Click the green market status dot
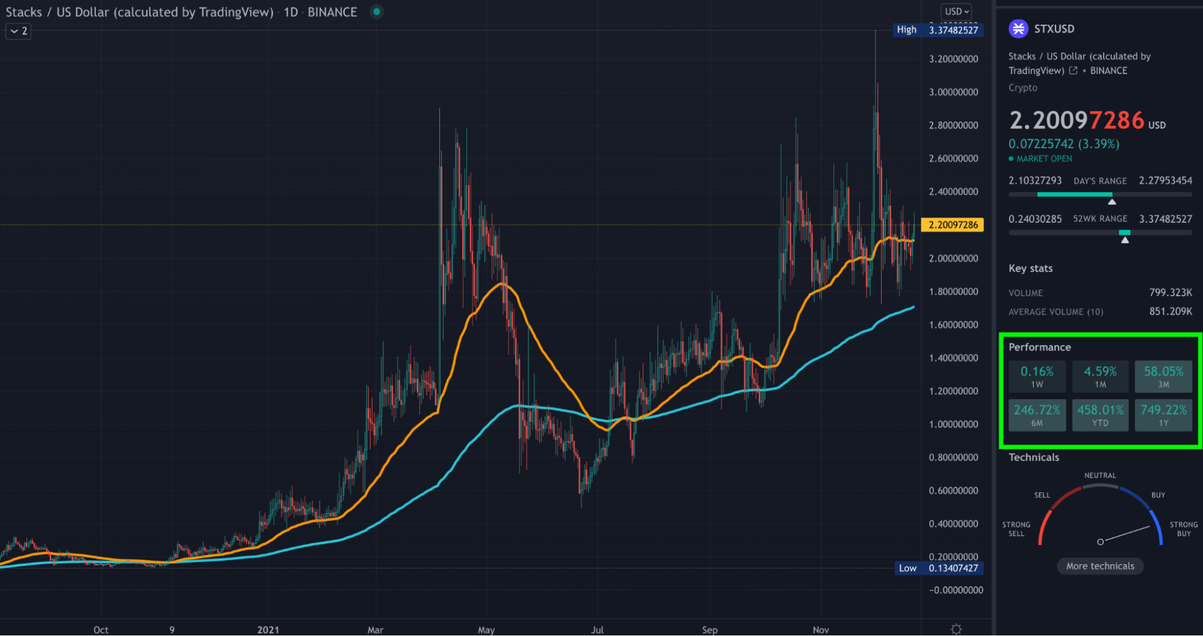This screenshot has width=1203, height=636. [377, 11]
